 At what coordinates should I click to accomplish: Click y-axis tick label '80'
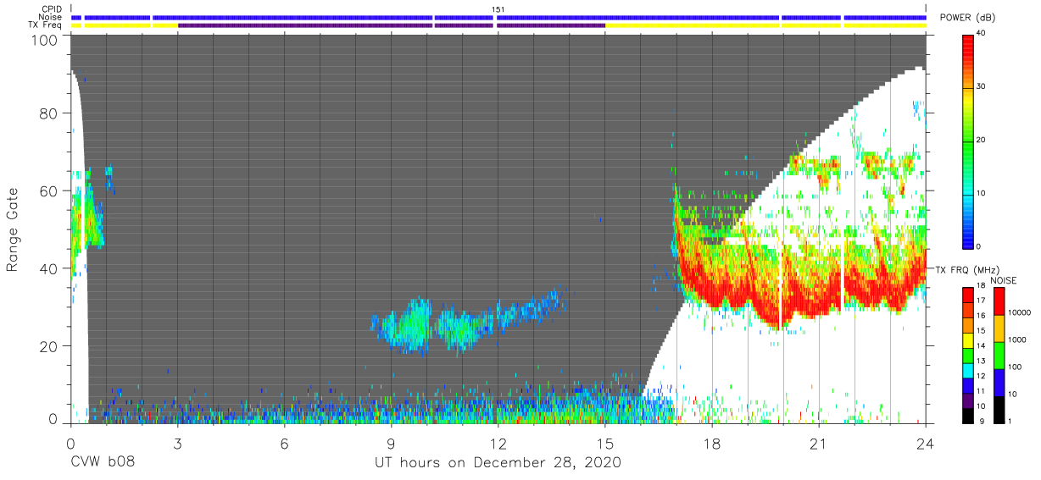(47, 113)
